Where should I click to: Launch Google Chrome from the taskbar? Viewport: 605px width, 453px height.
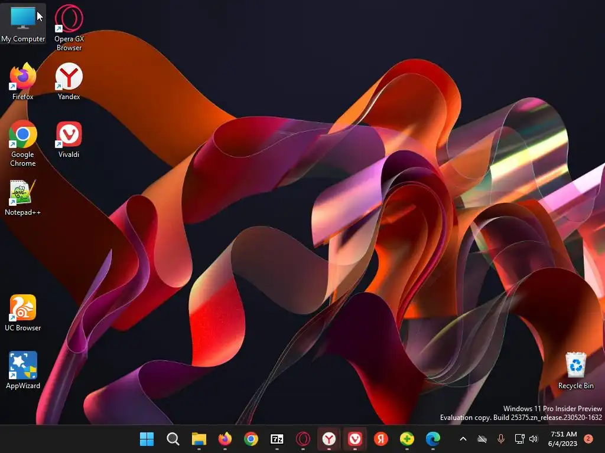click(x=251, y=439)
